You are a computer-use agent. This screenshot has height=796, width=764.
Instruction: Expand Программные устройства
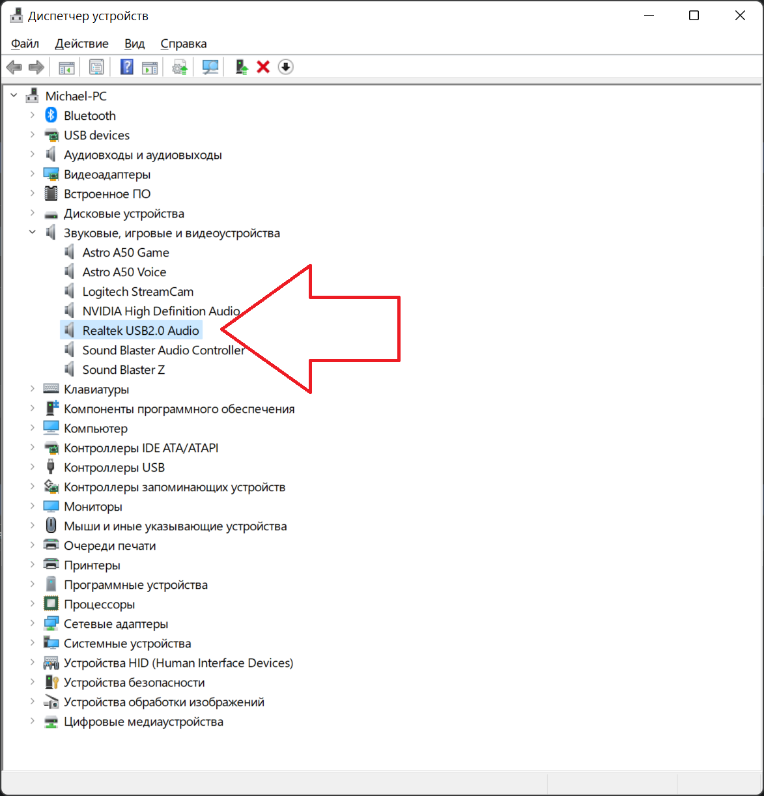33,584
